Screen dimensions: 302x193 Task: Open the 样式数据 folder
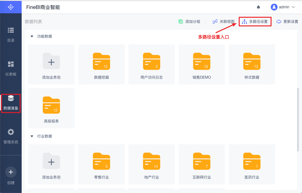click(x=252, y=64)
